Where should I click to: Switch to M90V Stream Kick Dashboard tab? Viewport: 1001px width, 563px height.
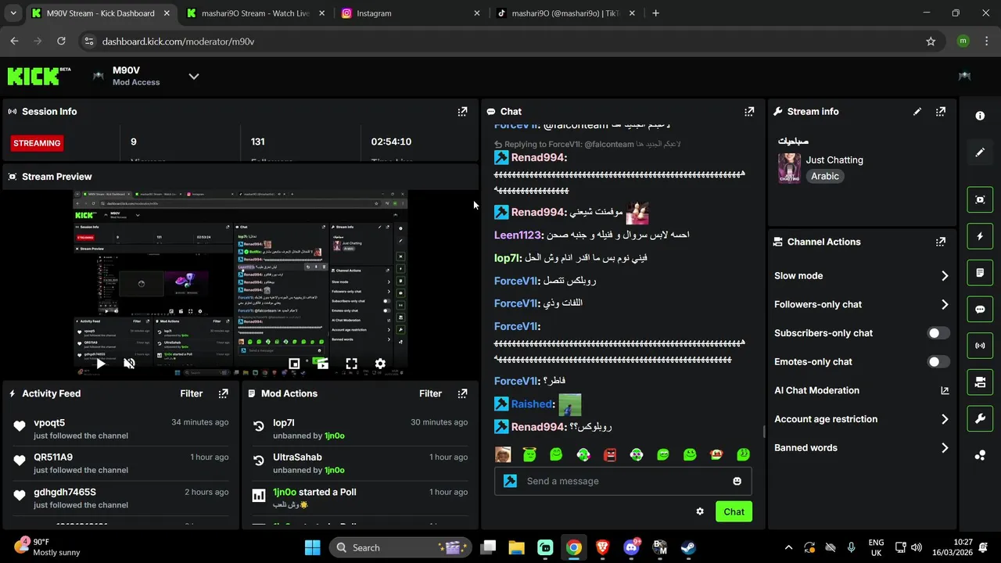101,13
